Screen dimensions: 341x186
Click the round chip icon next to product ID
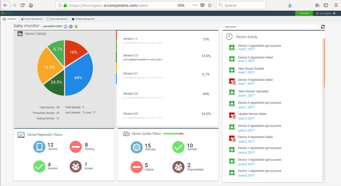[x=71, y=26]
